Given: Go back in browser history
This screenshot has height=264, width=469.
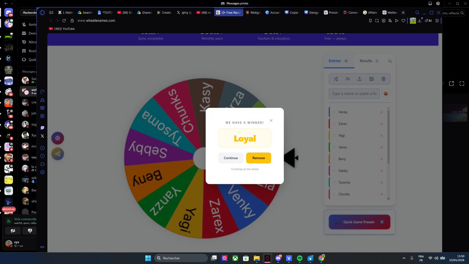Looking at the screenshot, I should click(x=51, y=20).
